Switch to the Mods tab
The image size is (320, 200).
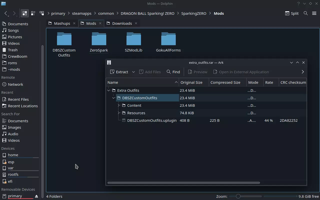[x=91, y=23]
